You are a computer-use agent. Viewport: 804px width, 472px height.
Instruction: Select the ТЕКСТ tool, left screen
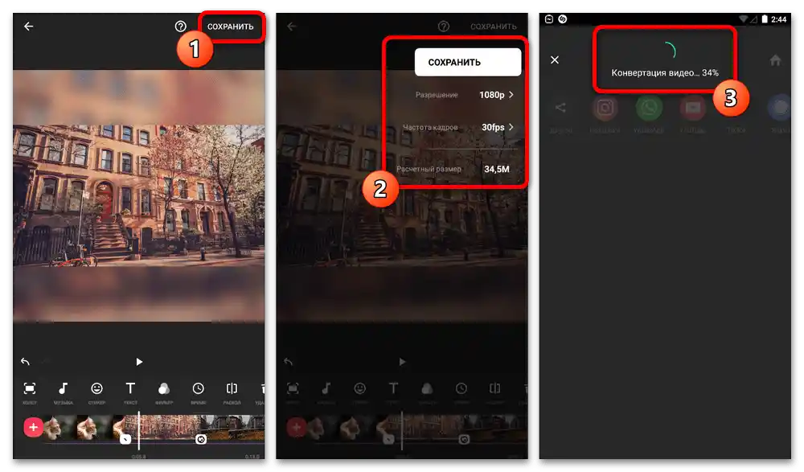click(130, 393)
